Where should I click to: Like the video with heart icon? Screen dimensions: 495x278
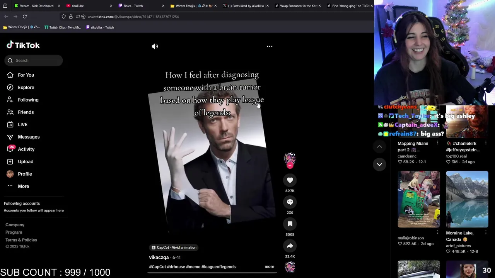click(290, 180)
